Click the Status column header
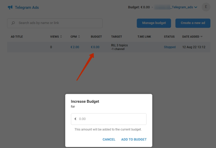216x148 pixels. click(169, 37)
